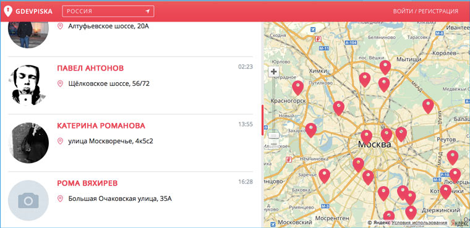This screenshot has width=470, height=228.
Task: Select address Большая Очаковская улица, 35А
Action: (120, 198)
